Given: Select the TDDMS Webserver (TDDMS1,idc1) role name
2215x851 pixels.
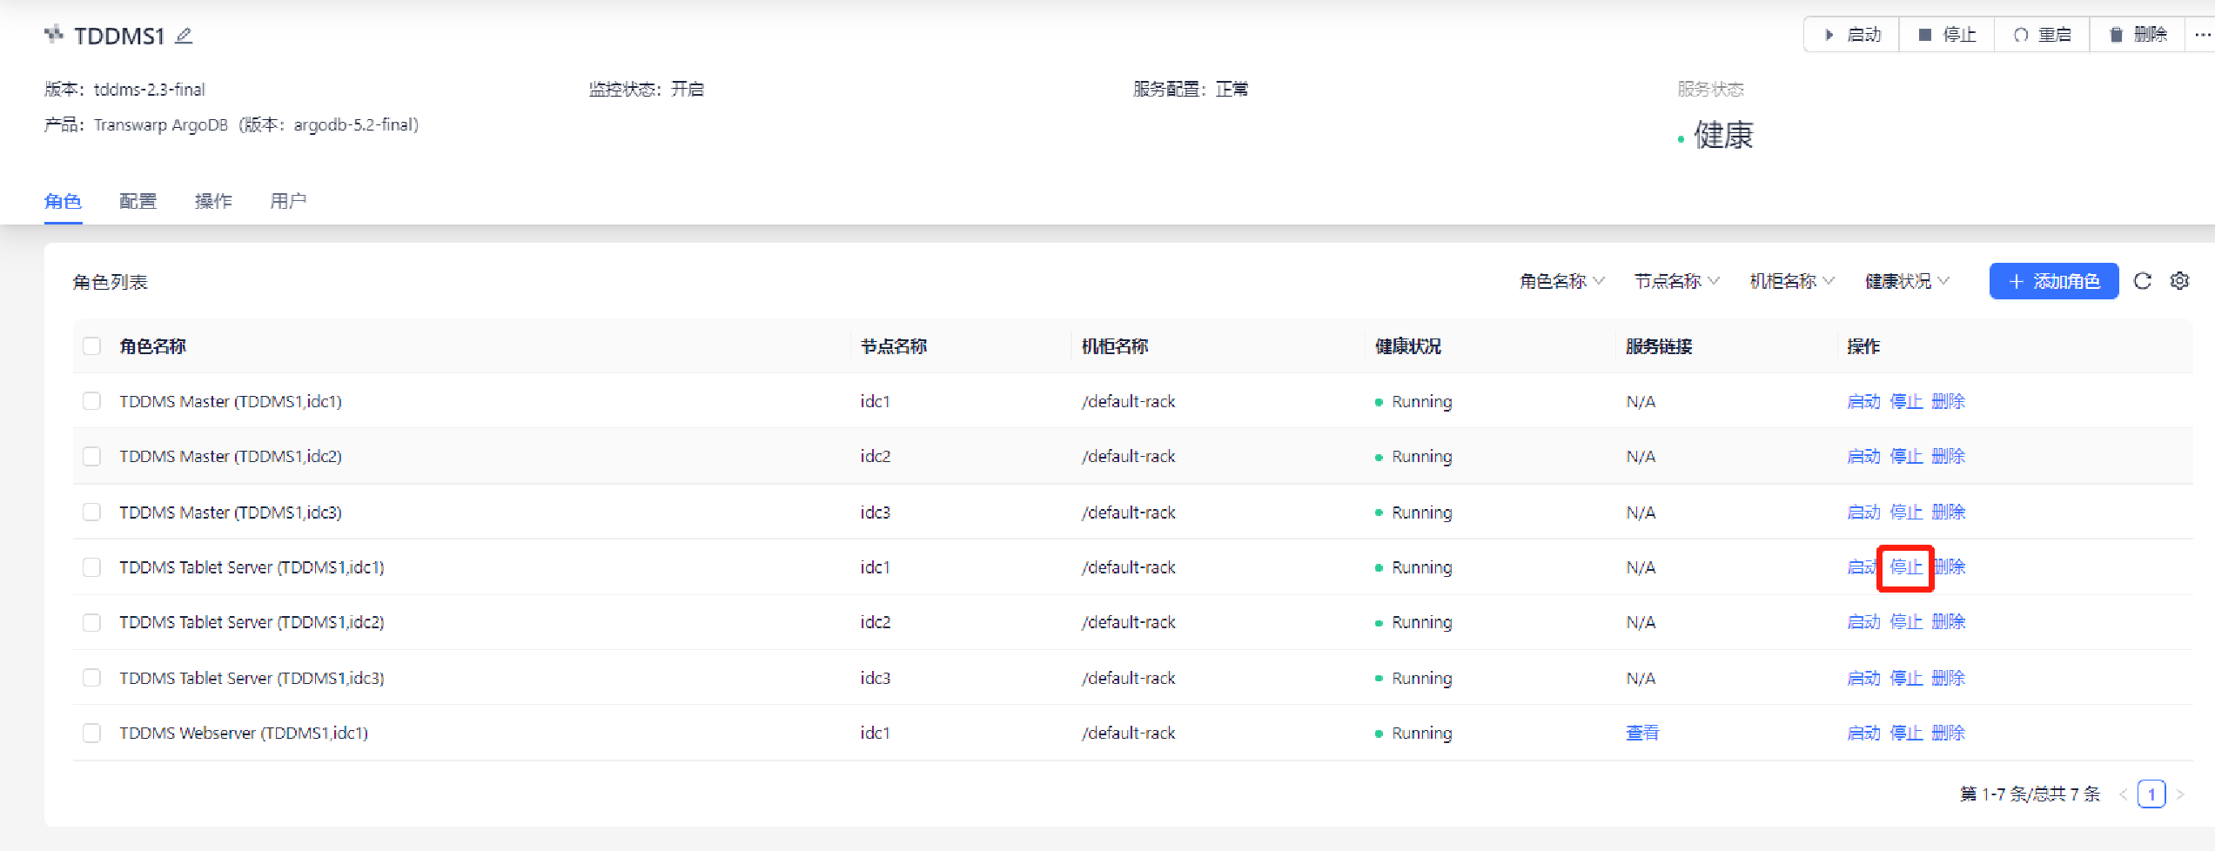Looking at the screenshot, I should (244, 733).
